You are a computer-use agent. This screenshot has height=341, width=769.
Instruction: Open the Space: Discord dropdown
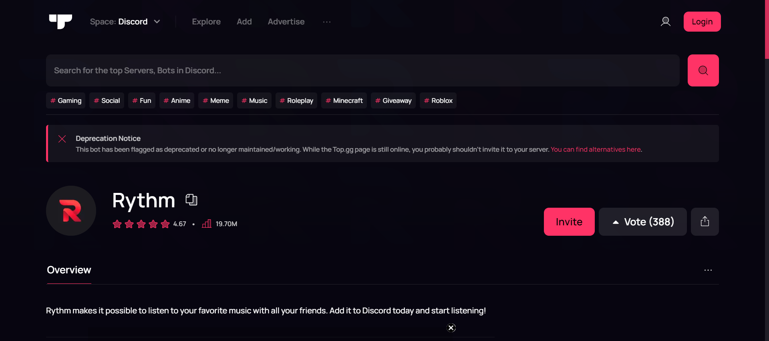pos(125,22)
